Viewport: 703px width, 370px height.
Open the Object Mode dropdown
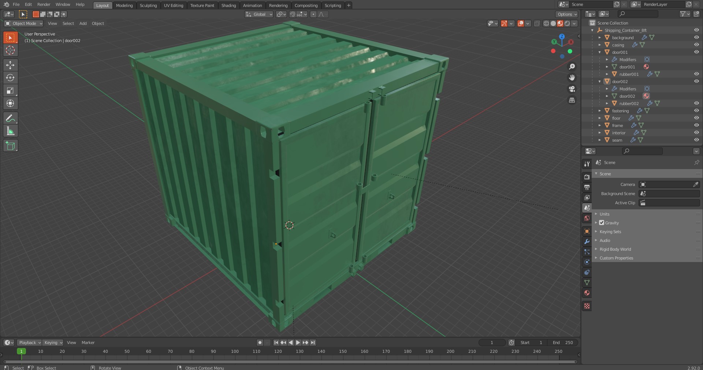tap(23, 23)
